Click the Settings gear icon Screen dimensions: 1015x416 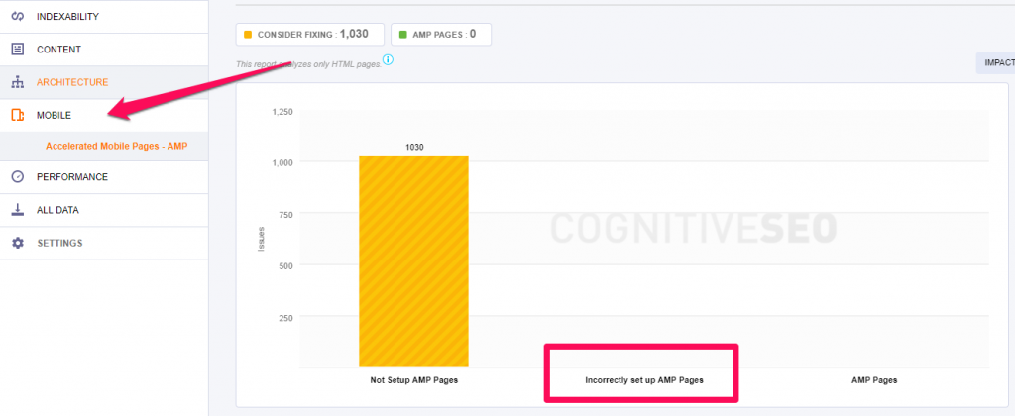pos(18,243)
